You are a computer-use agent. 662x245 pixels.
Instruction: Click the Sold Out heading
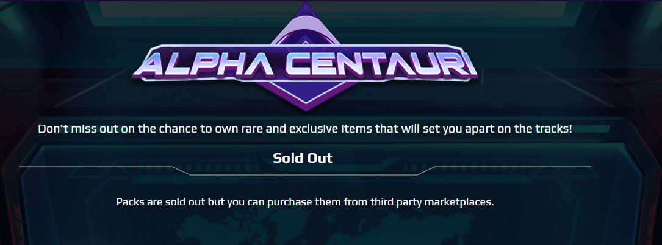(x=303, y=158)
